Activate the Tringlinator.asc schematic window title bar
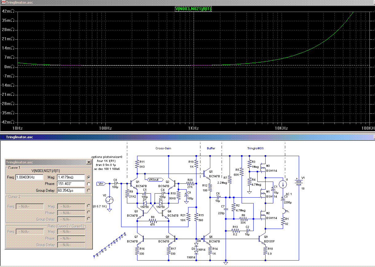The width and height of the screenshot is (375, 267). click(184, 137)
